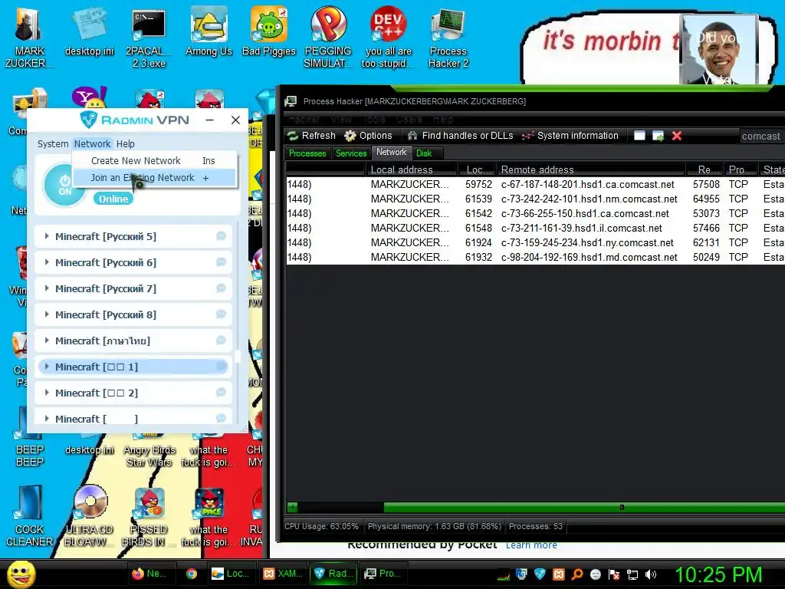Click the comcast search filter field
The height and width of the screenshot is (589, 785).
pyautogui.click(x=763, y=137)
